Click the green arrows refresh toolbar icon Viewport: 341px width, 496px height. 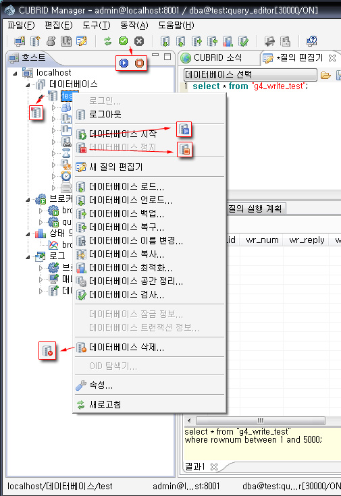tap(107, 41)
